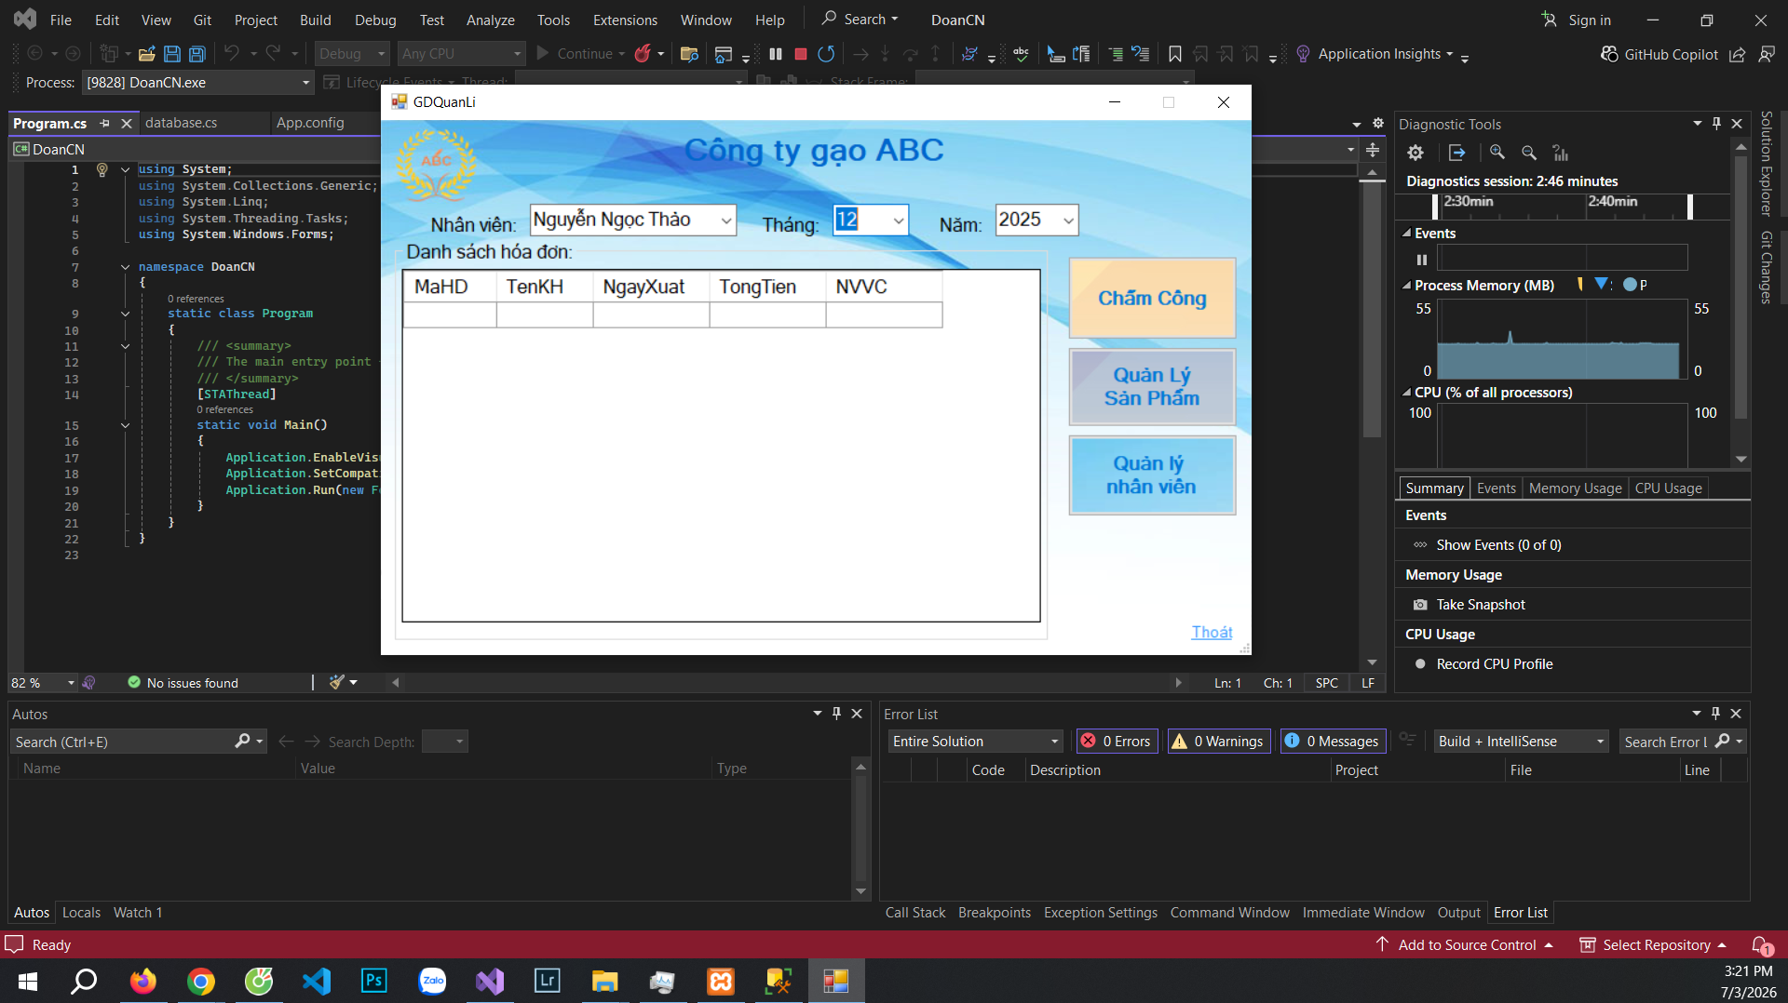Click the Save file toolbar icon
1788x1003 pixels.
click(x=172, y=54)
